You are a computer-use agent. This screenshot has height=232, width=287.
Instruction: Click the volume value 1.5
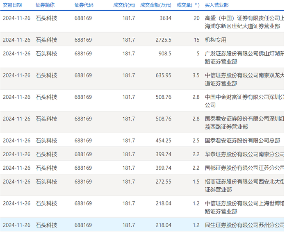[196, 182]
